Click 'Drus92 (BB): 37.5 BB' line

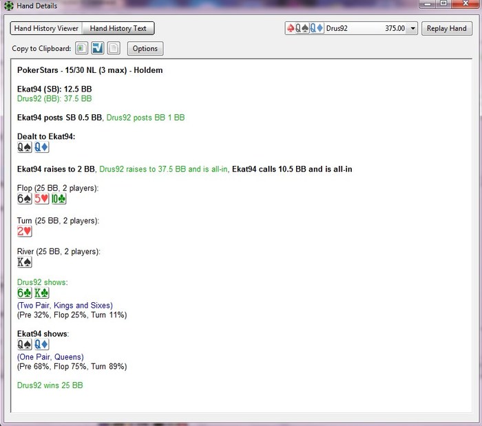[x=54, y=98]
